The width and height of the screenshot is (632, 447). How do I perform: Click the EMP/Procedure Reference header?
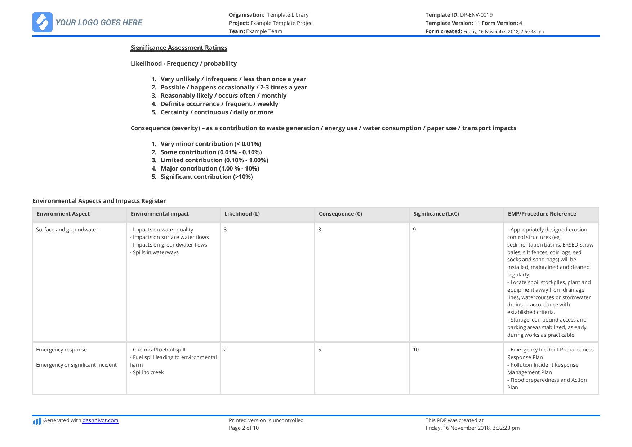coord(542,213)
